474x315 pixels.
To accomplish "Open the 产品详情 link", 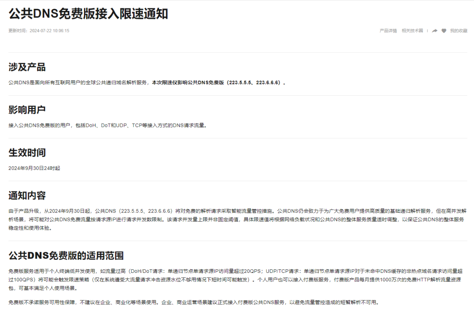I will point(388,31).
